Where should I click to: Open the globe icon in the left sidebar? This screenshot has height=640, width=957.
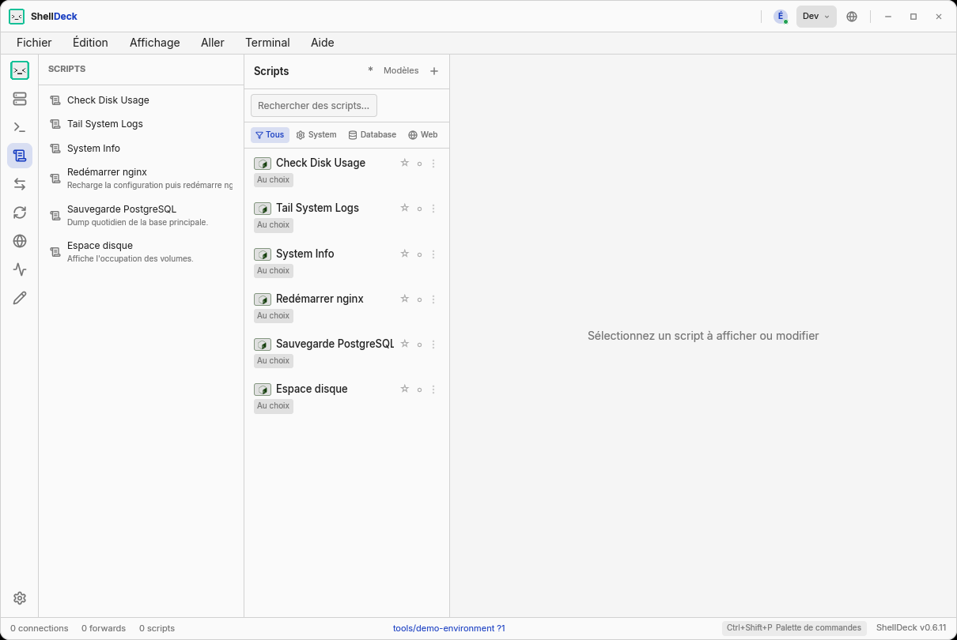pyautogui.click(x=20, y=241)
